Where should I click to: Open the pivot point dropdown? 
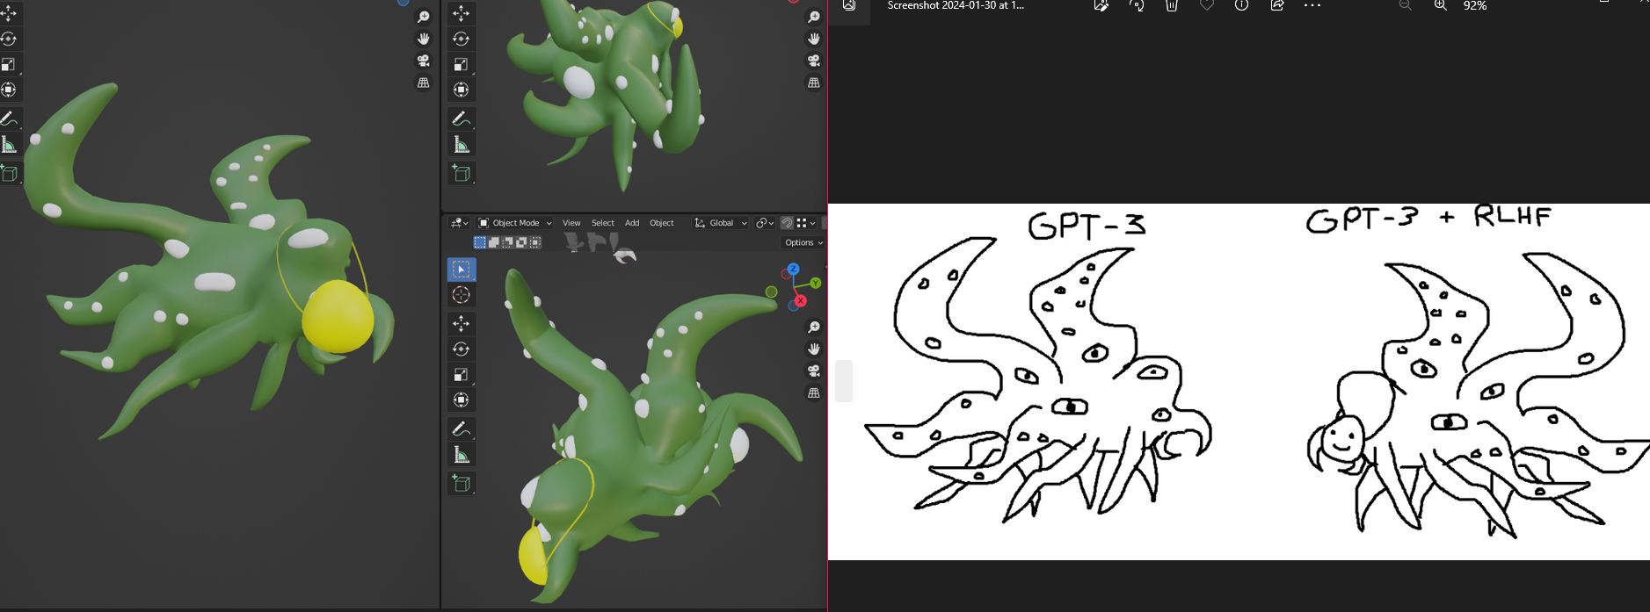point(765,223)
